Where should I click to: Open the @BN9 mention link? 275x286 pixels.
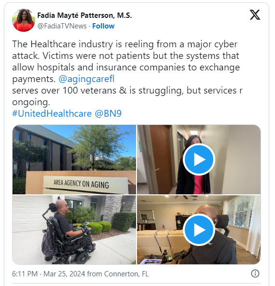point(108,113)
